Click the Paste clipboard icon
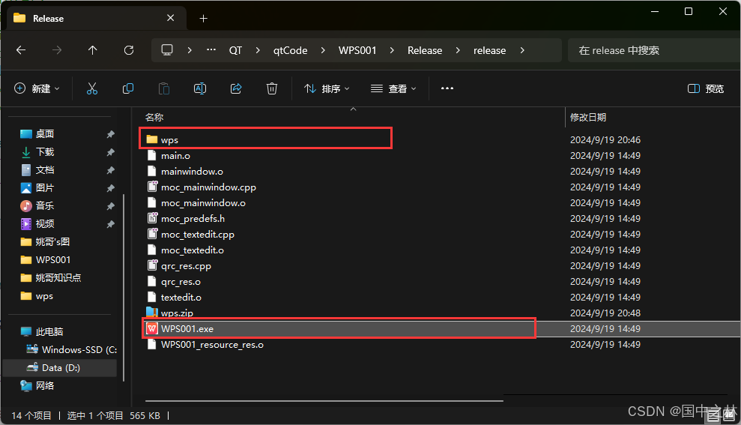 tap(164, 88)
